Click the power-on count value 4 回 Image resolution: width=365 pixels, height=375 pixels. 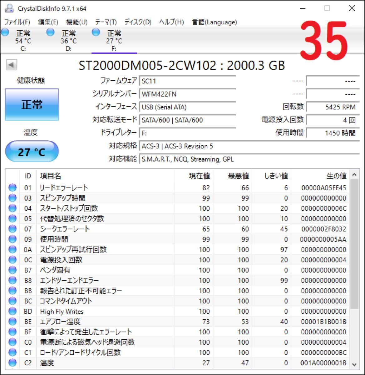(333, 120)
